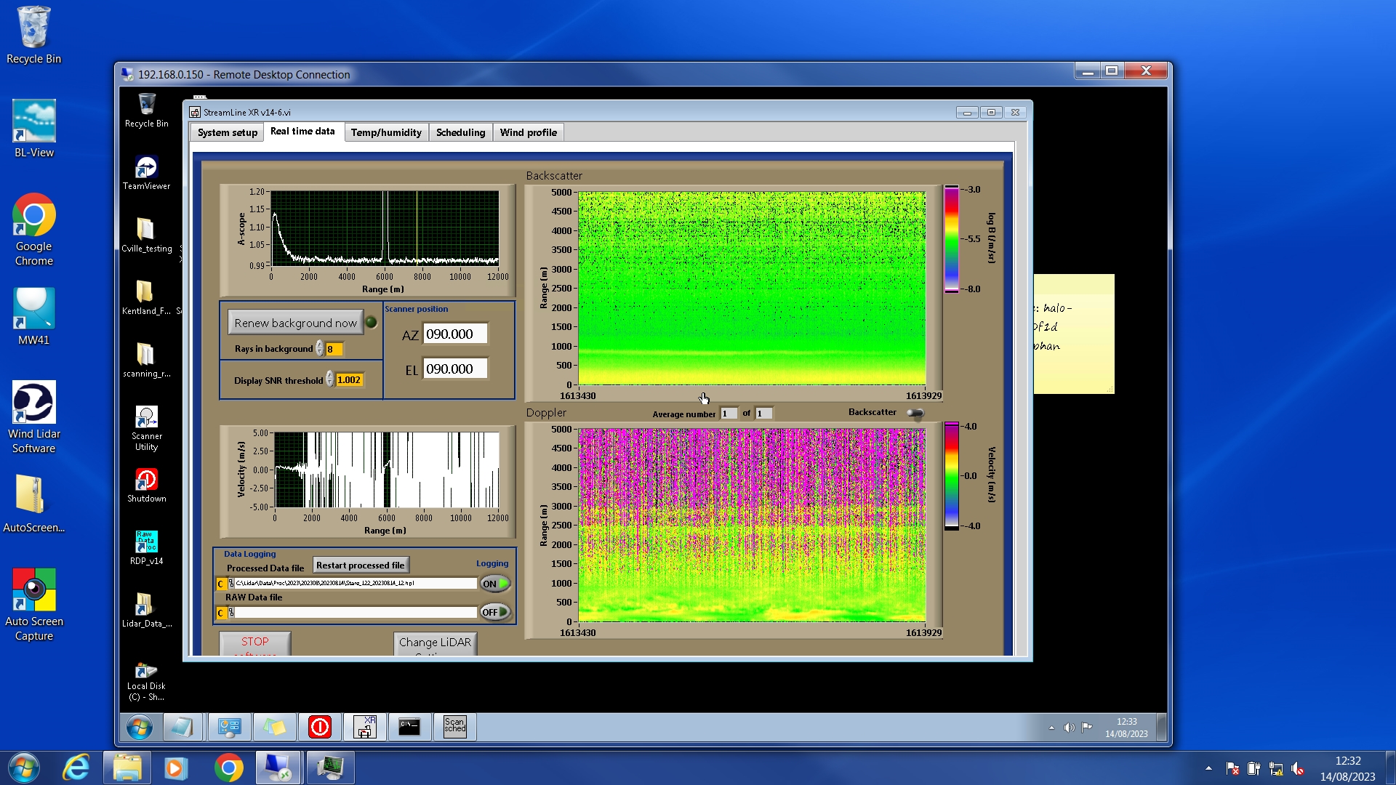The height and width of the screenshot is (785, 1396).
Task: Open the processed data file path browser
Action: (x=230, y=584)
